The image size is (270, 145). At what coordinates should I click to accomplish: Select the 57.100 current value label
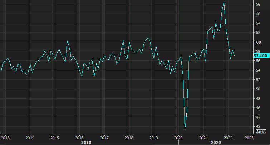coord(261,56)
